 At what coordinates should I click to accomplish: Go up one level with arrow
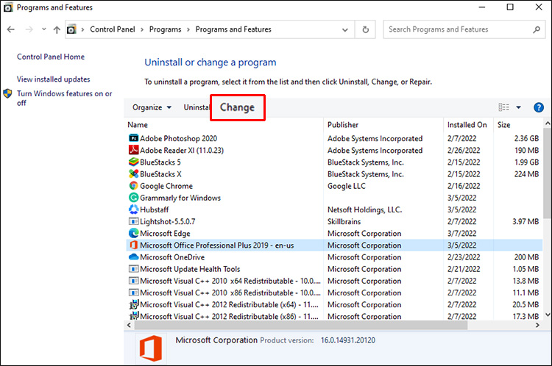[x=56, y=29]
